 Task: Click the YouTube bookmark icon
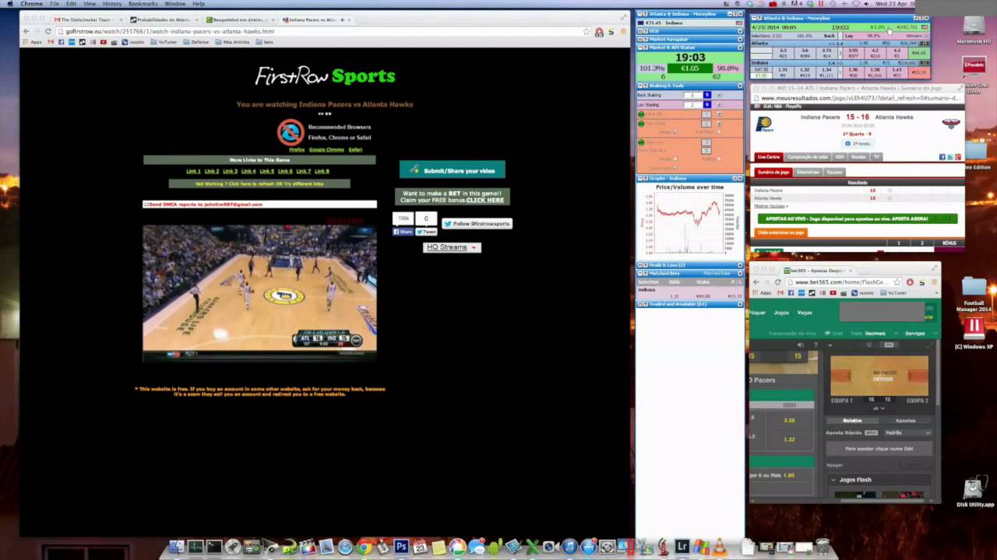tap(104, 42)
